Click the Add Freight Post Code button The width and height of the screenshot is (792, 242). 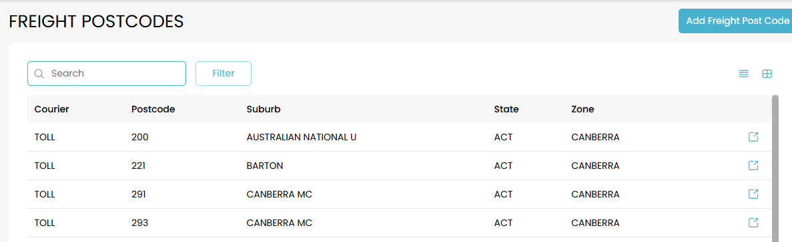click(735, 21)
